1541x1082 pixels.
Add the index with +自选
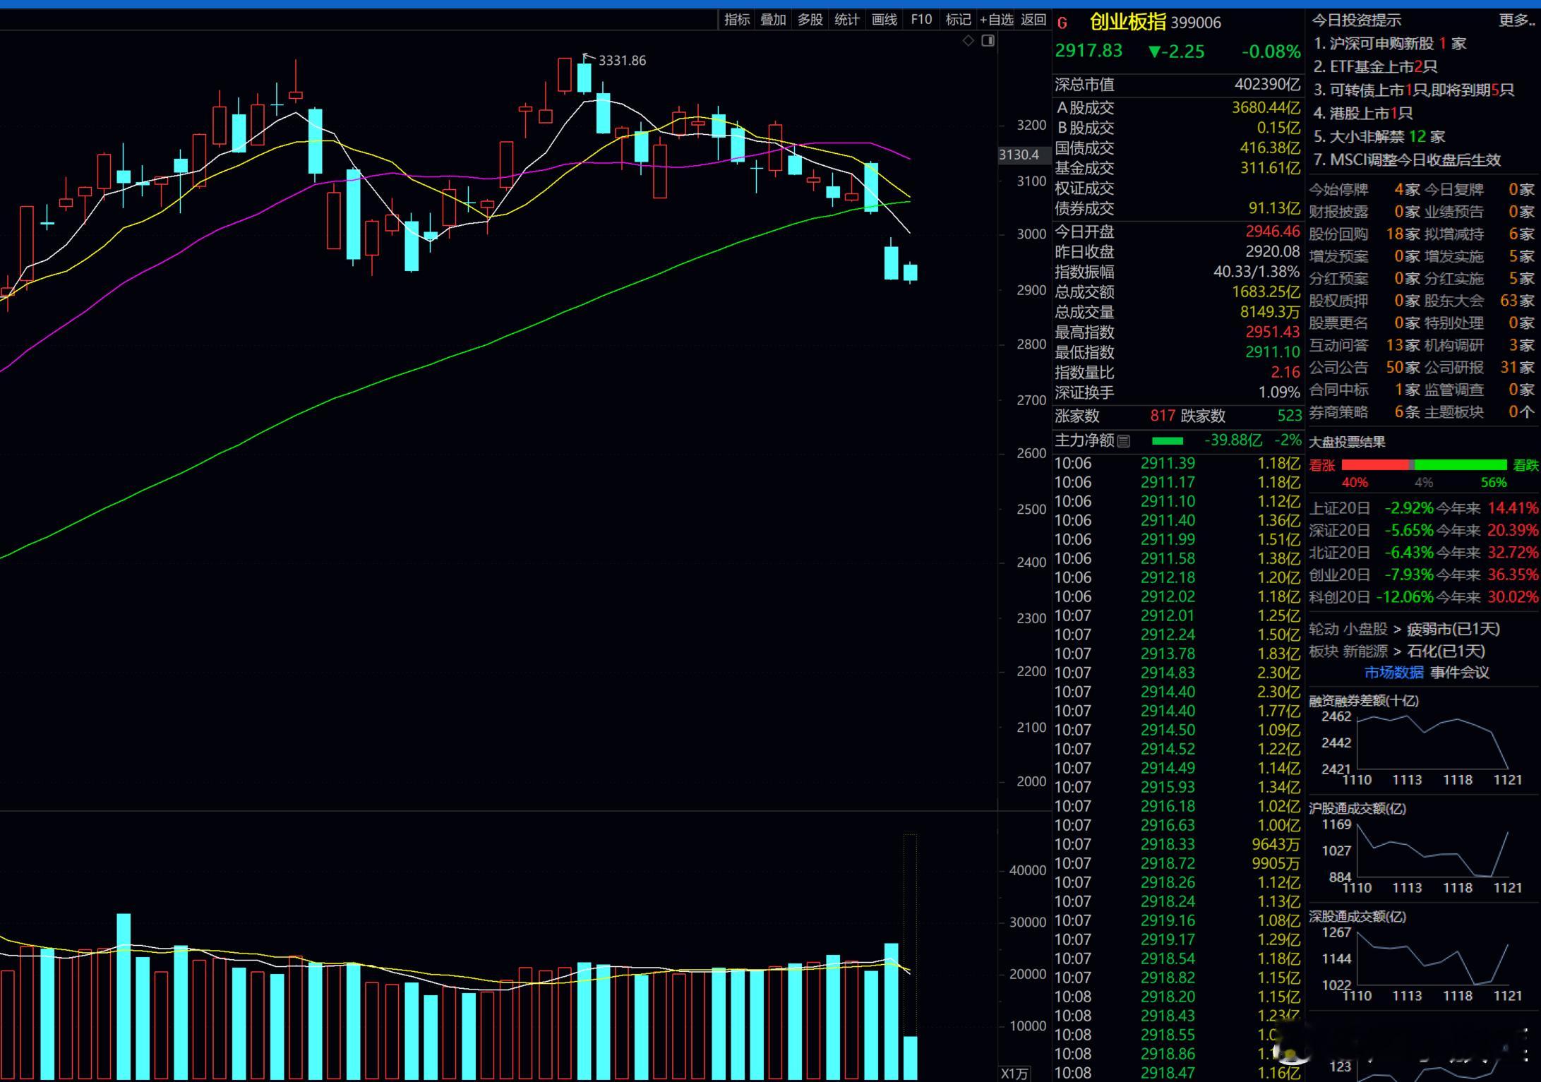pos(996,20)
